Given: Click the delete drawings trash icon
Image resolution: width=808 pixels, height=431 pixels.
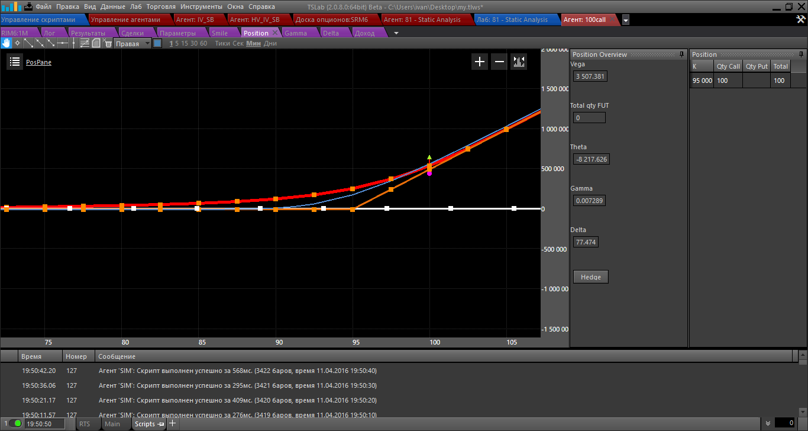Looking at the screenshot, I should [108, 43].
